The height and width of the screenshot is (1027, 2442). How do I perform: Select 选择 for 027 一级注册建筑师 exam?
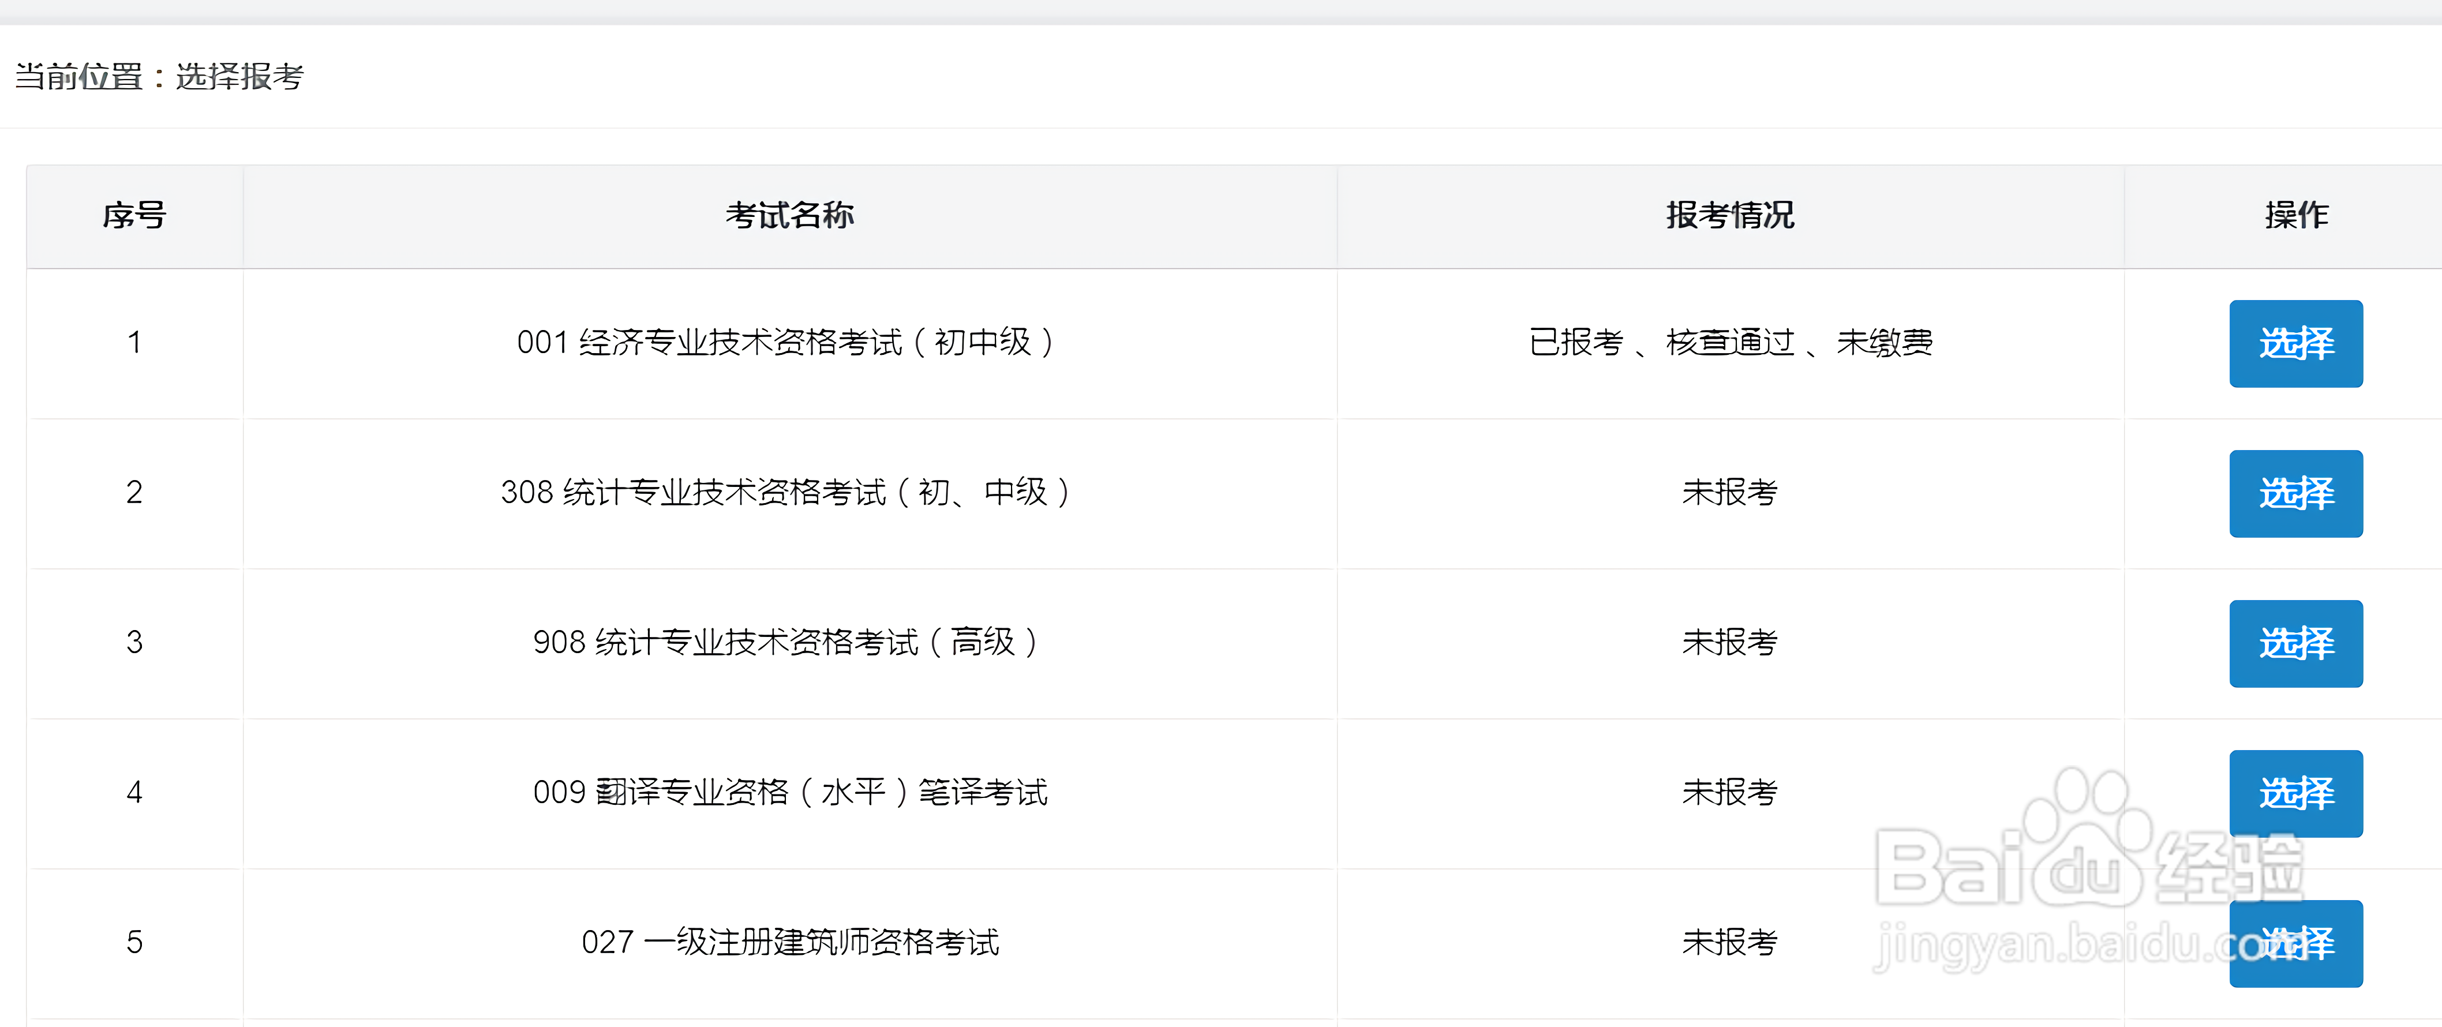coord(2295,943)
